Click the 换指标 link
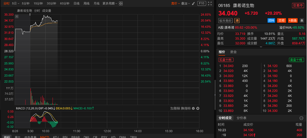This screenshot has width=307, height=138. coord(186,108)
